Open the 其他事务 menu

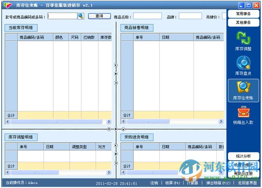(243, 23)
